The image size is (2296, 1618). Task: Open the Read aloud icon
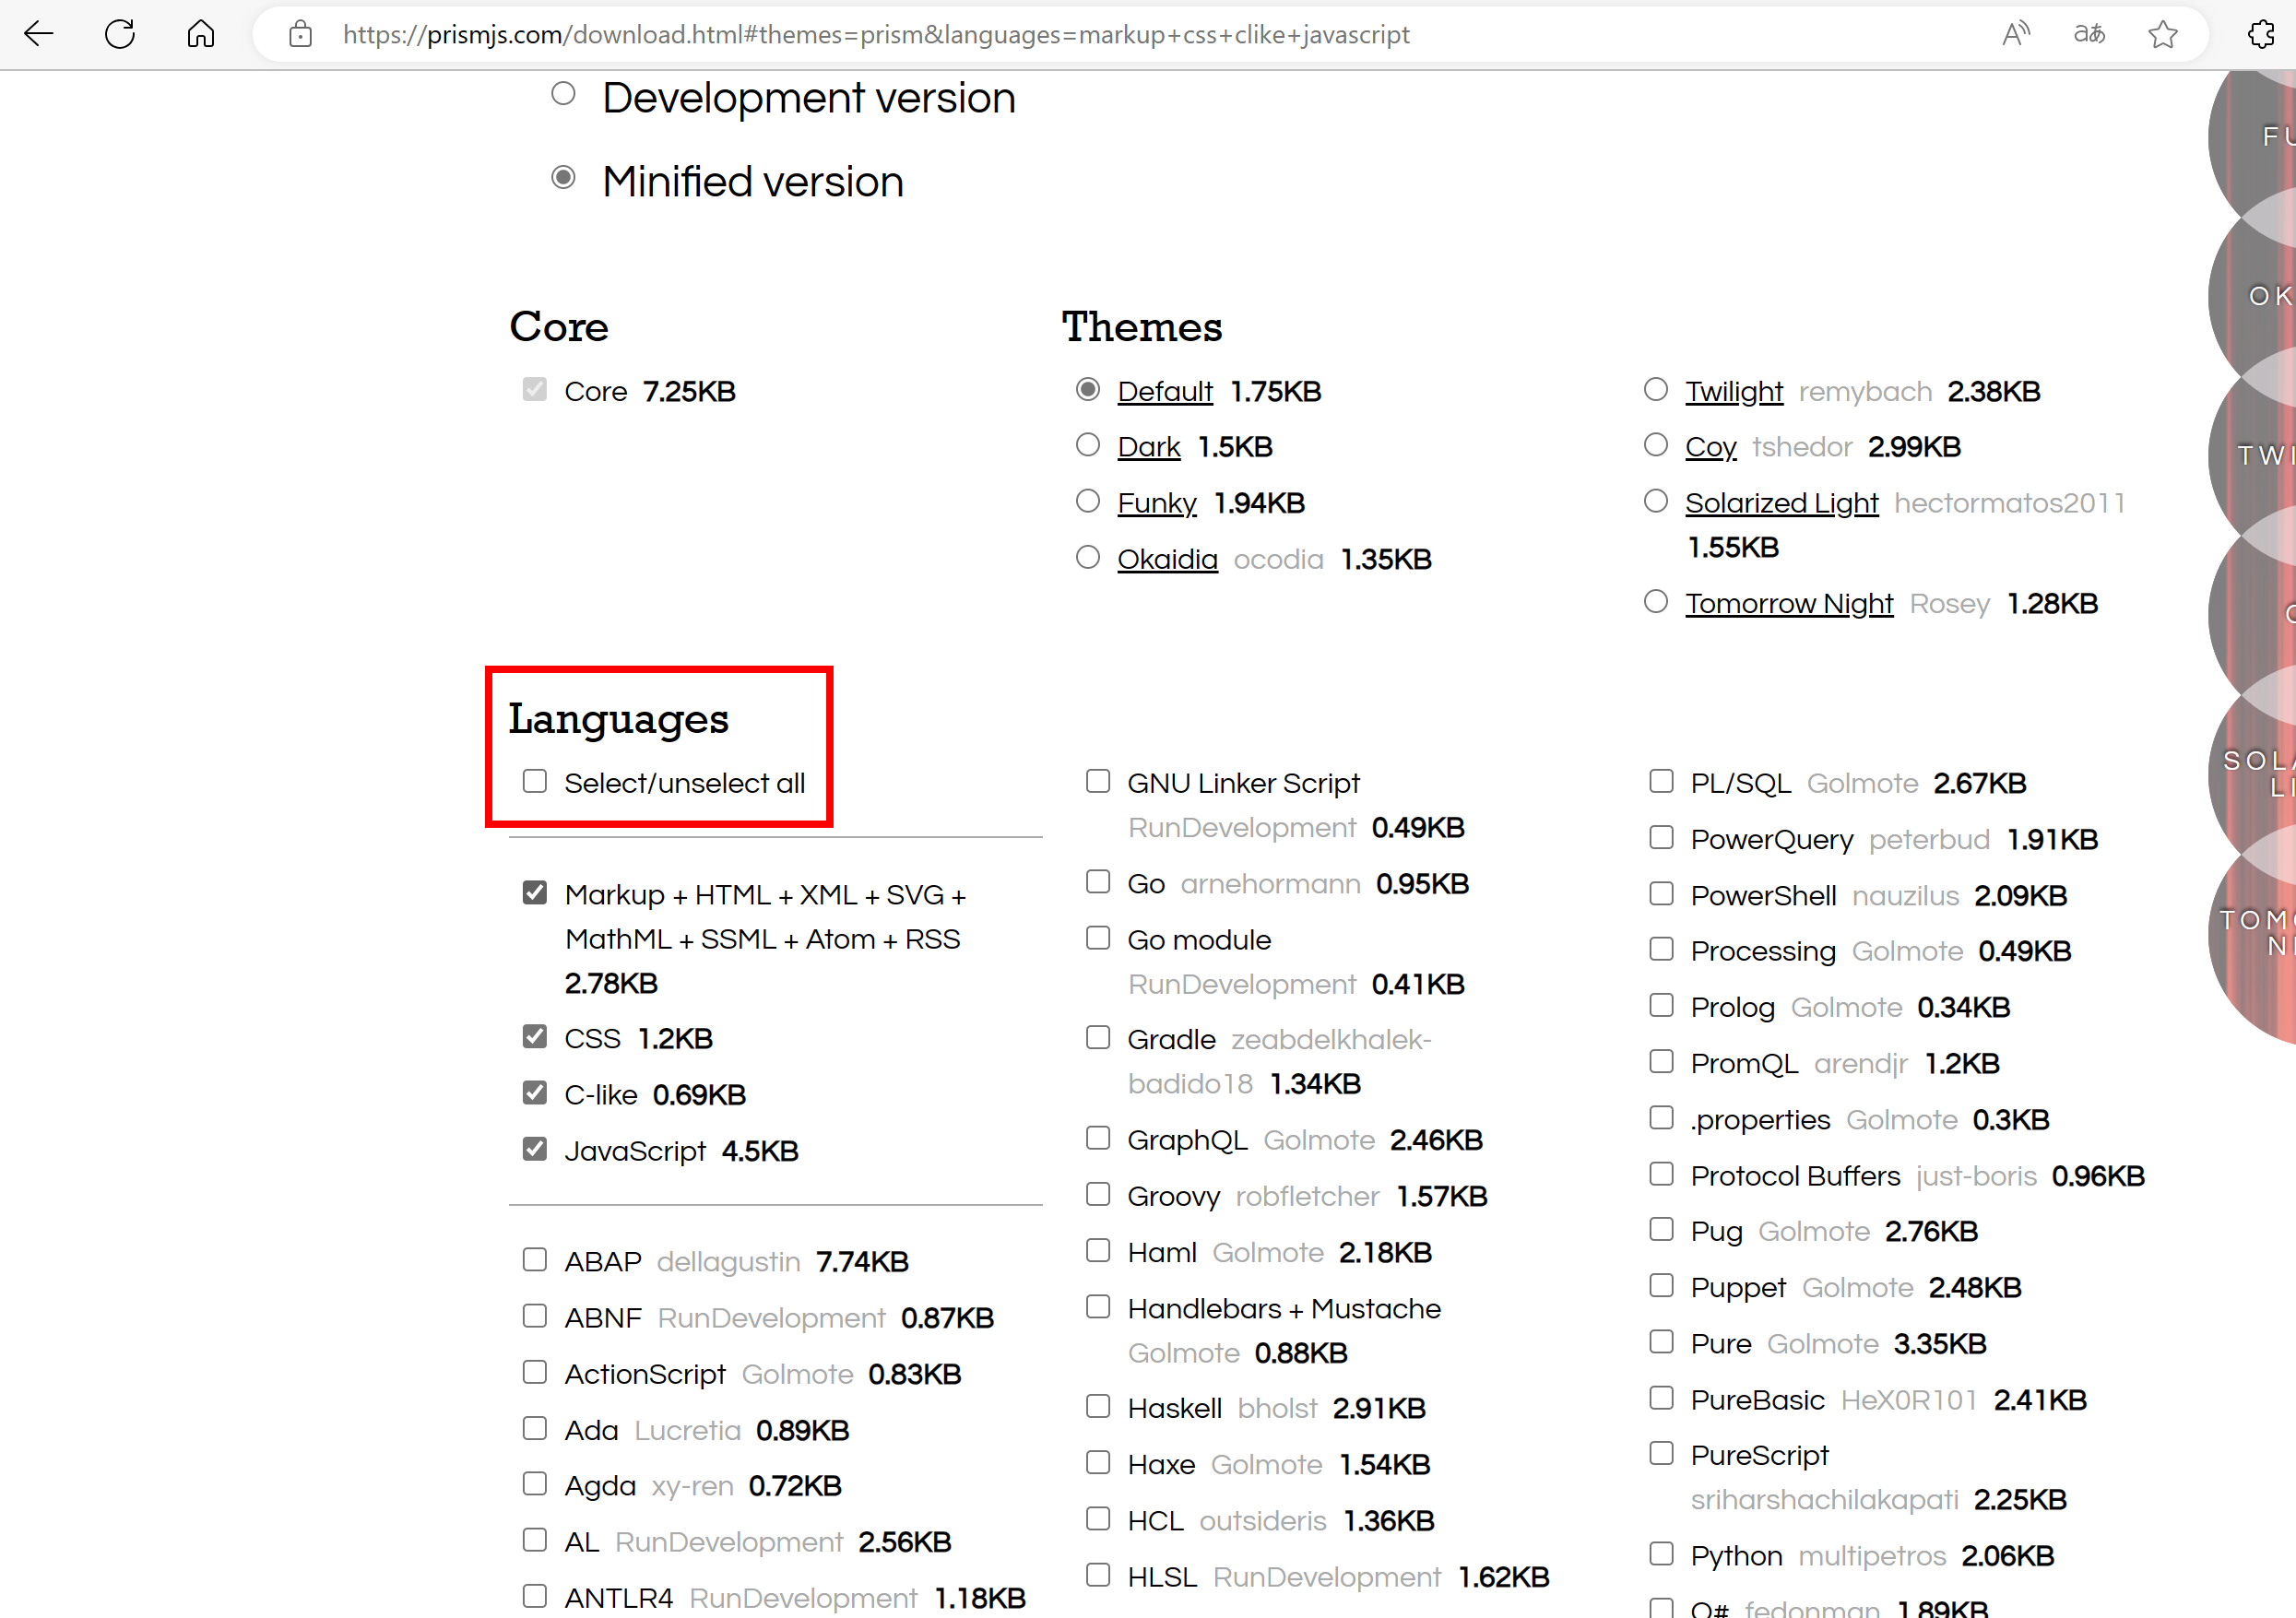(x=2015, y=35)
